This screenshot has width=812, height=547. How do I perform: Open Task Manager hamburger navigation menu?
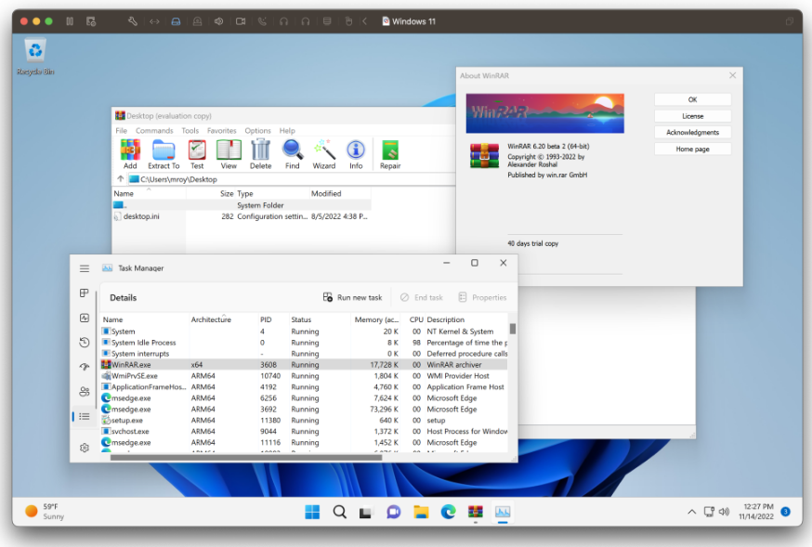(x=85, y=268)
